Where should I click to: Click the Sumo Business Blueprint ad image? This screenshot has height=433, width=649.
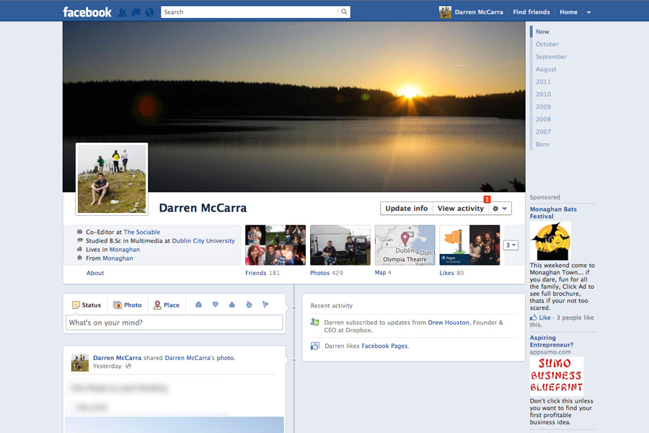(x=556, y=374)
